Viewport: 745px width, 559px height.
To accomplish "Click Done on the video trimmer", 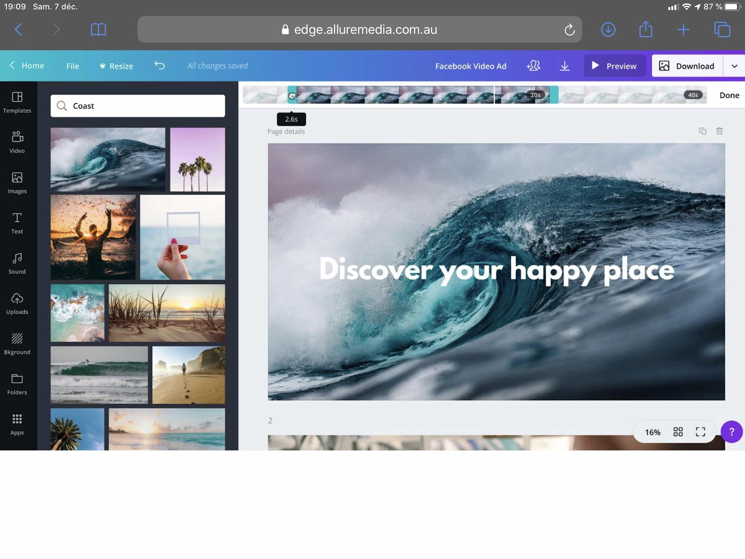I will [729, 95].
